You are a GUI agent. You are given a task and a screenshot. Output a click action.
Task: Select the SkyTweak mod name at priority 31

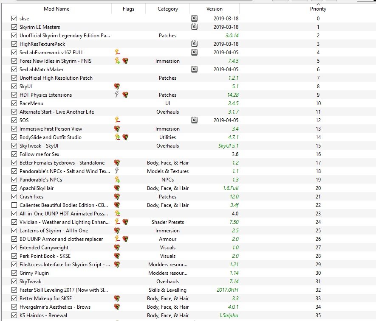pos(31,282)
